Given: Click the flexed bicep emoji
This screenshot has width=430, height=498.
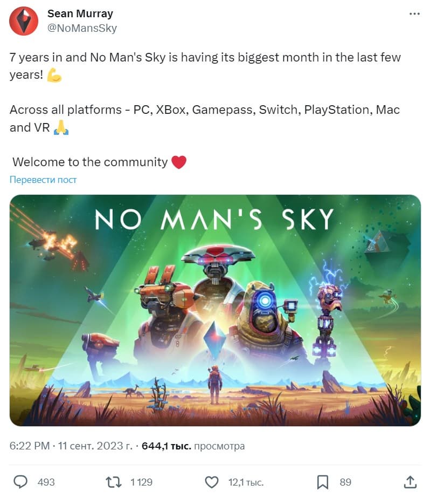Looking at the screenshot, I should pos(54,76).
